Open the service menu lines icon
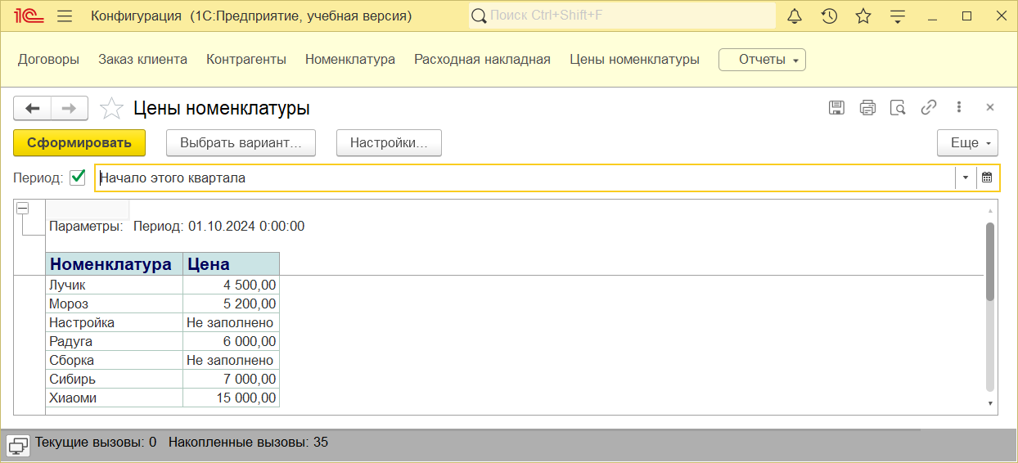Image resolution: width=1018 pixels, height=463 pixels. [898, 16]
